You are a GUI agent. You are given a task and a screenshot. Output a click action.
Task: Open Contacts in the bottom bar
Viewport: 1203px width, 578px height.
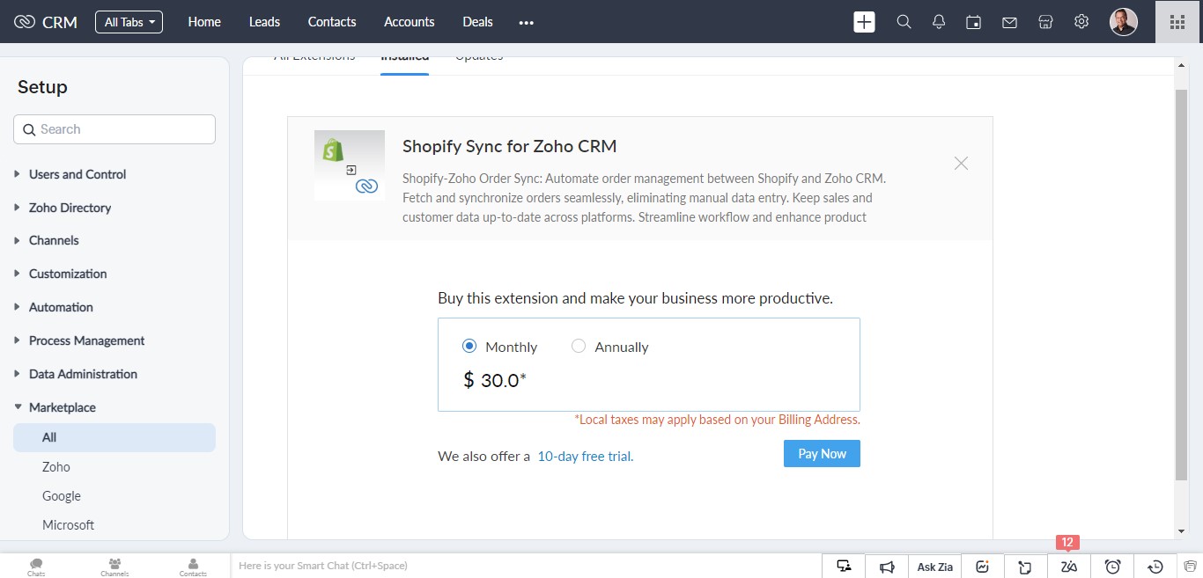(x=193, y=566)
